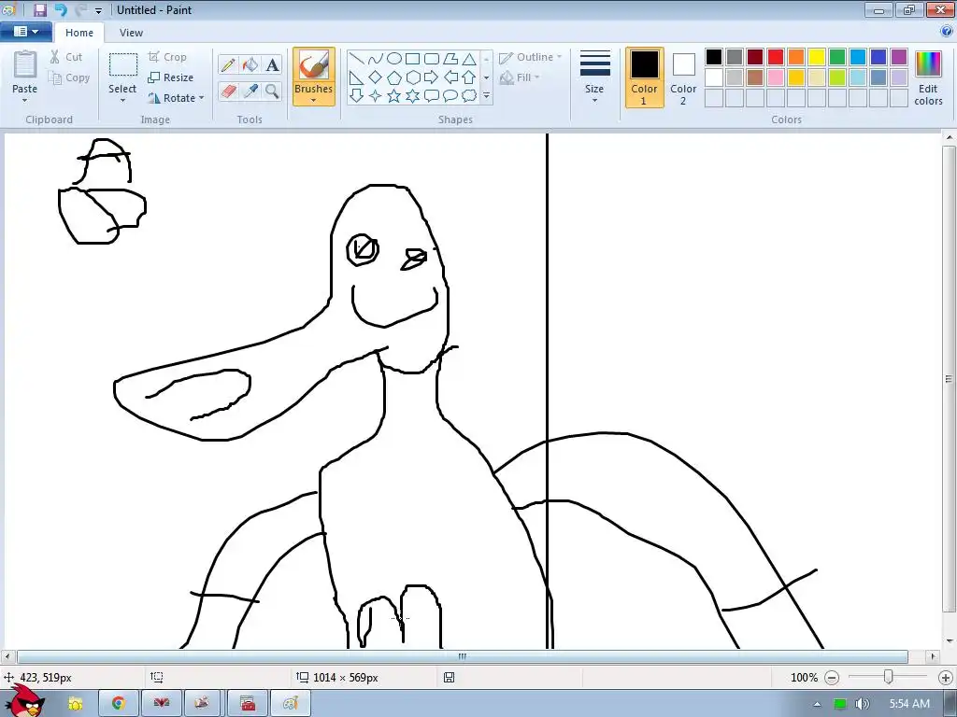957x717 pixels.
Task: Open the Size dropdown
Action: pyautogui.click(x=594, y=77)
